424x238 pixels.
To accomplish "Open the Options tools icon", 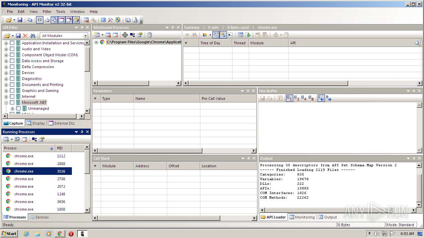I will (111, 20).
